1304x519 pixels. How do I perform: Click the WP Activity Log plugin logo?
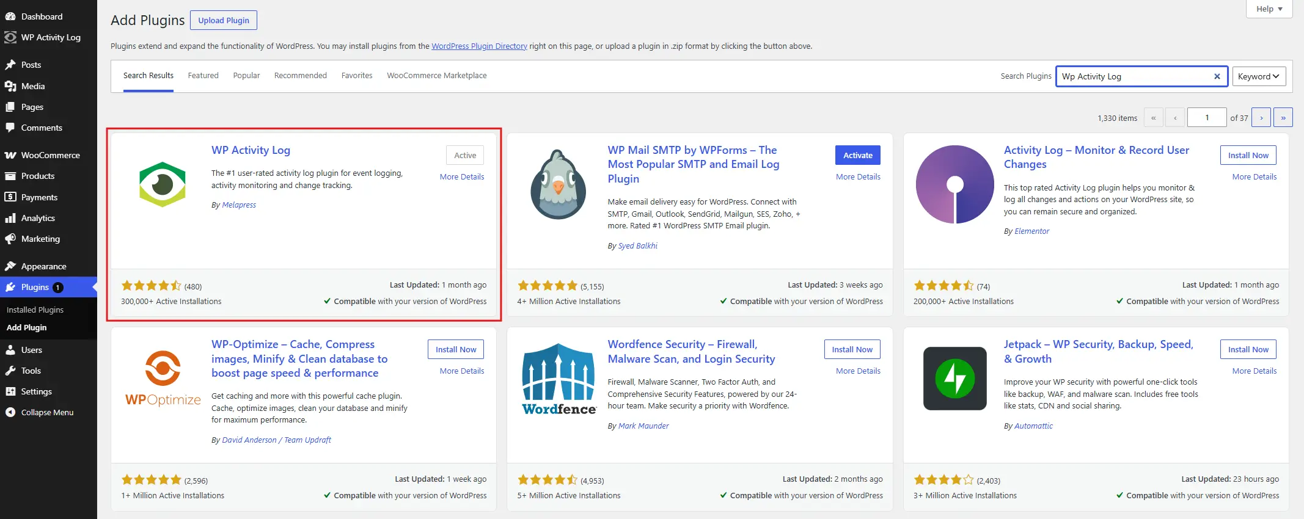tap(163, 184)
